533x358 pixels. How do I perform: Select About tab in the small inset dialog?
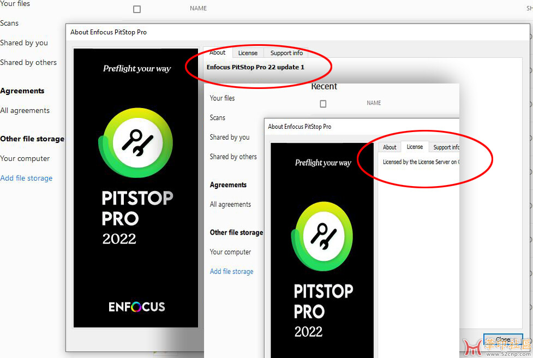390,147
